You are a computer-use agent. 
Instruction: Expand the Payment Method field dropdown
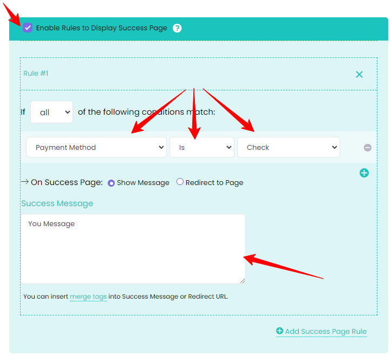point(96,147)
